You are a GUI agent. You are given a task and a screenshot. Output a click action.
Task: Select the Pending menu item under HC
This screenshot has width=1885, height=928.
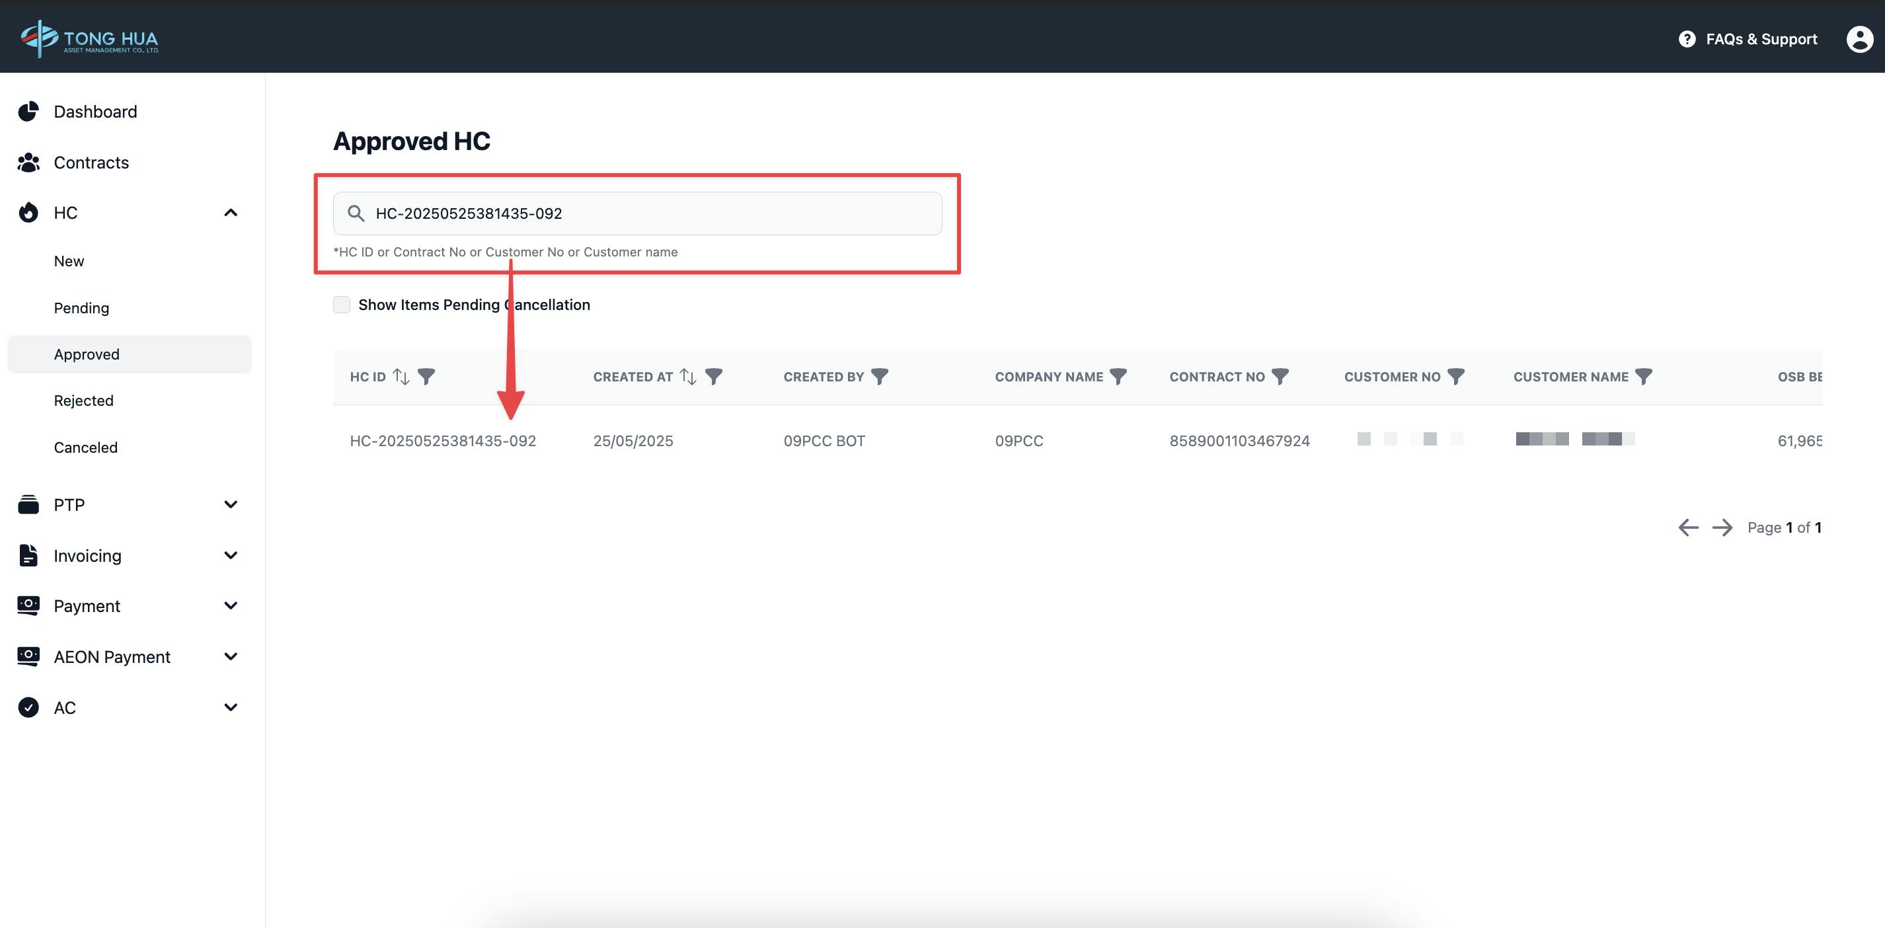(x=81, y=308)
